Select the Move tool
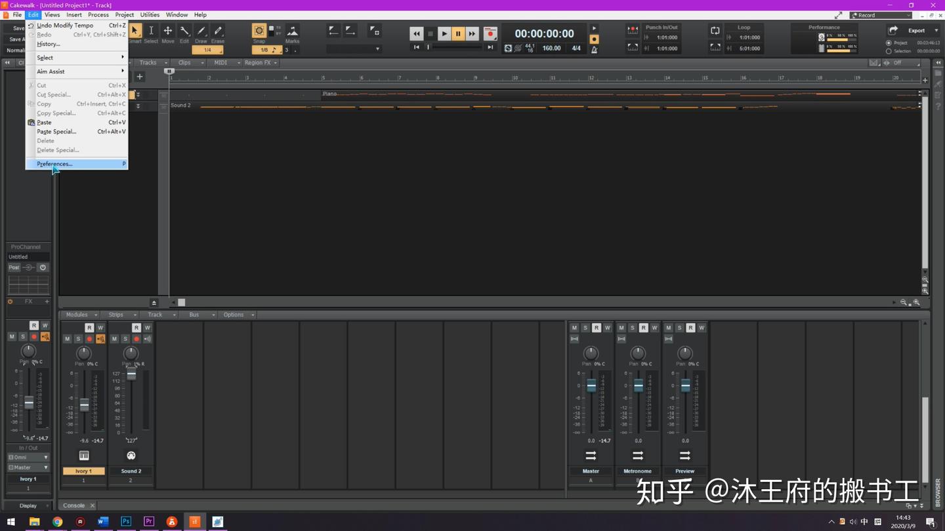 (x=168, y=31)
